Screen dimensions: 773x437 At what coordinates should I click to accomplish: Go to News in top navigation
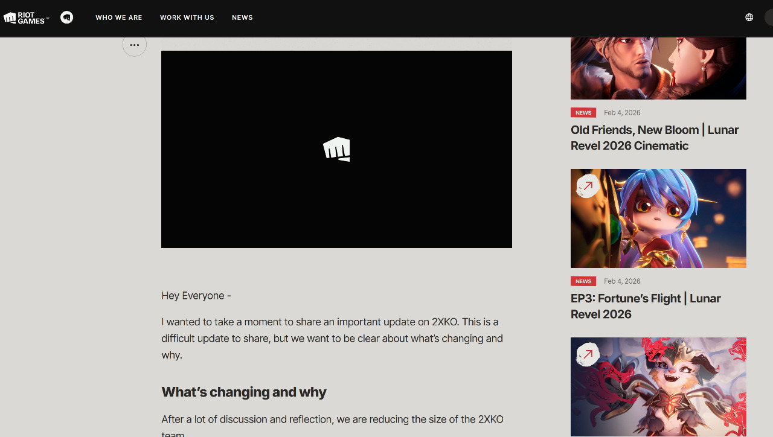pos(242,18)
